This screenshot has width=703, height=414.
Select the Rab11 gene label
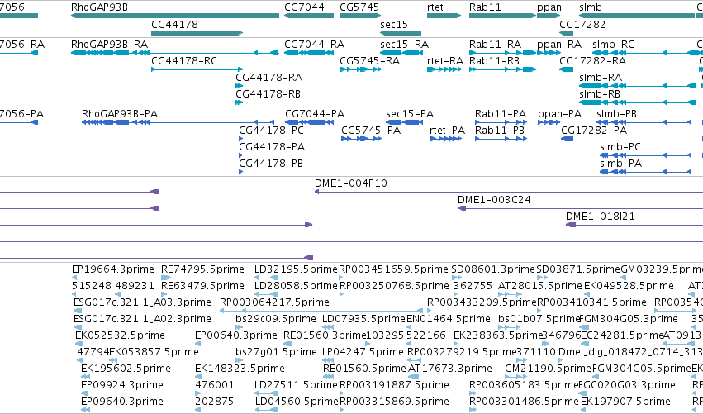coord(485,7)
